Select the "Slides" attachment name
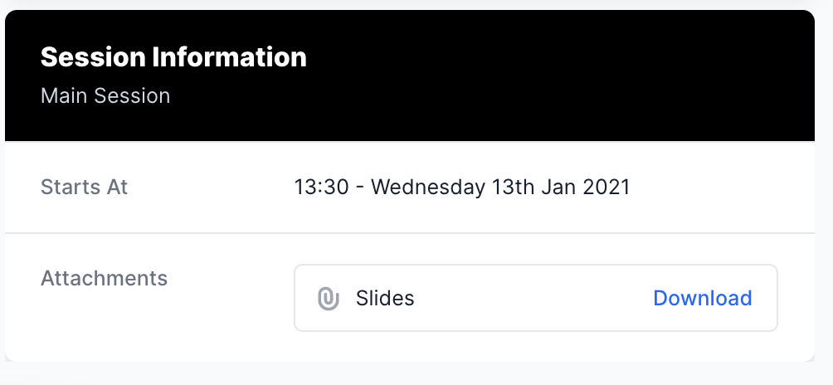The width and height of the screenshot is (833, 385). (385, 298)
